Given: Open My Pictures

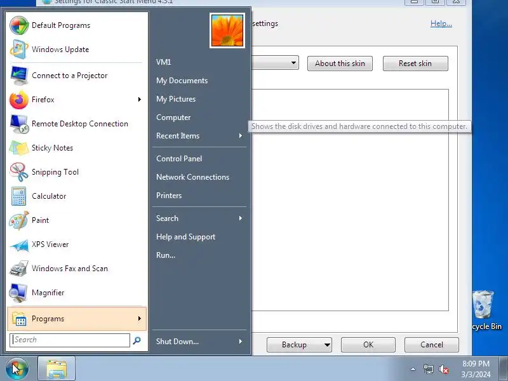Looking at the screenshot, I should (176, 99).
